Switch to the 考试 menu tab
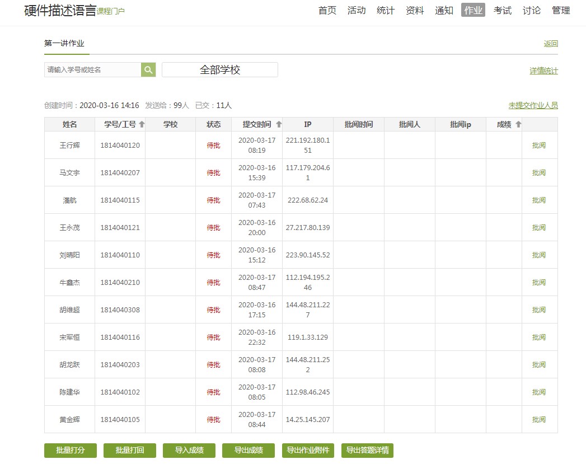This screenshot has width=586, height=464. click(502, 10)
